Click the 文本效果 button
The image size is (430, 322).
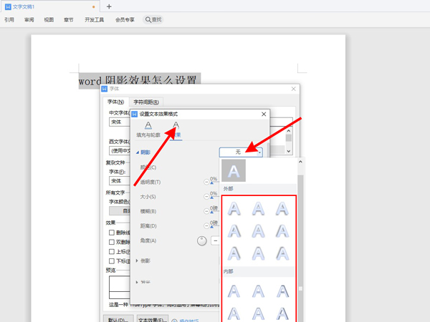click(152, 318)
